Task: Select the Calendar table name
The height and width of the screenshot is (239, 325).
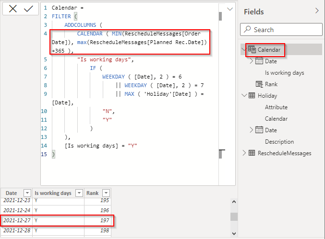Action: (x=269, y=50)
